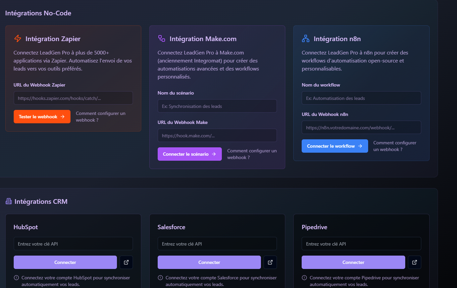Focus the Pipedrive API key field
This screenshot has height=288, width=457.
(361, 244)
